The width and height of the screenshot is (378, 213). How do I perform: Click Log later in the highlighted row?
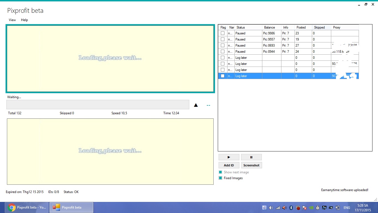coord(241,76)
